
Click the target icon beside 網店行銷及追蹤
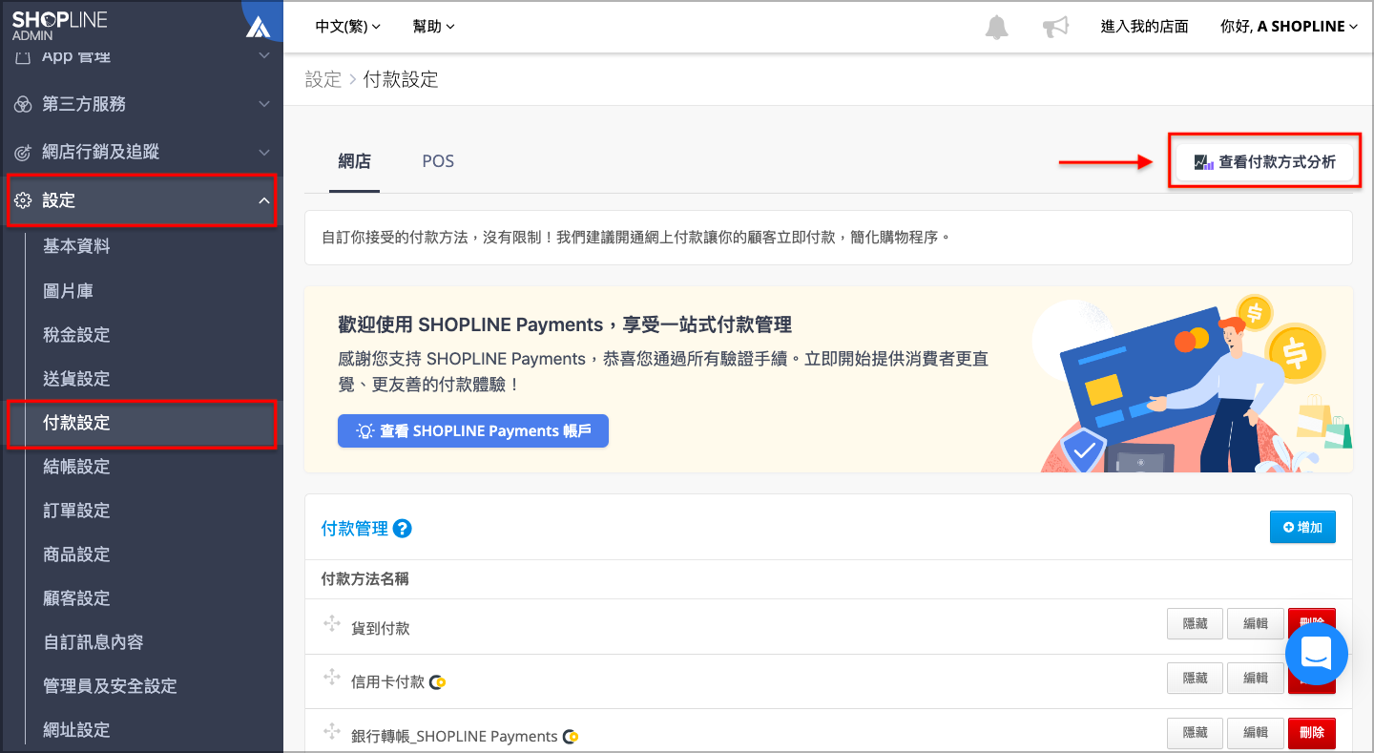click(x=22, y=153)
